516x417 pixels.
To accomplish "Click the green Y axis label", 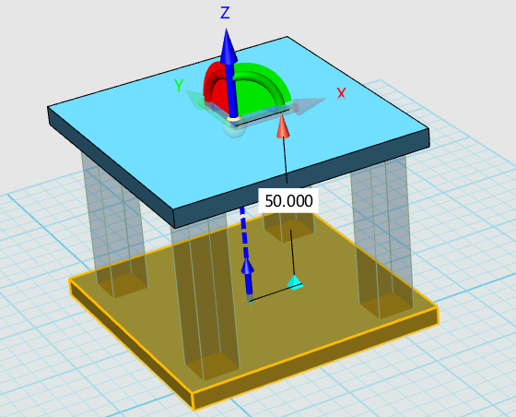I will (x=179, y=85).
